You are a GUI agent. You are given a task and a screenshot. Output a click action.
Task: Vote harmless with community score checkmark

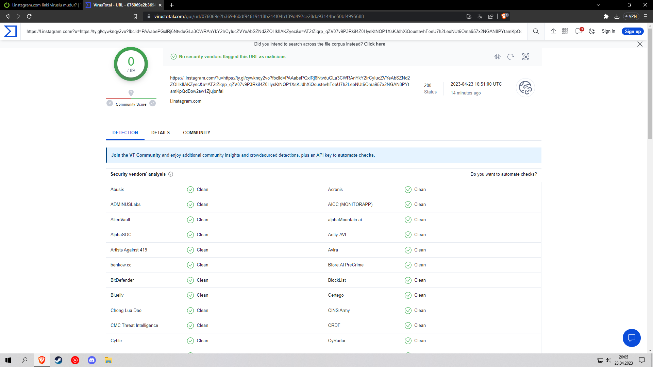coord(153,103)
